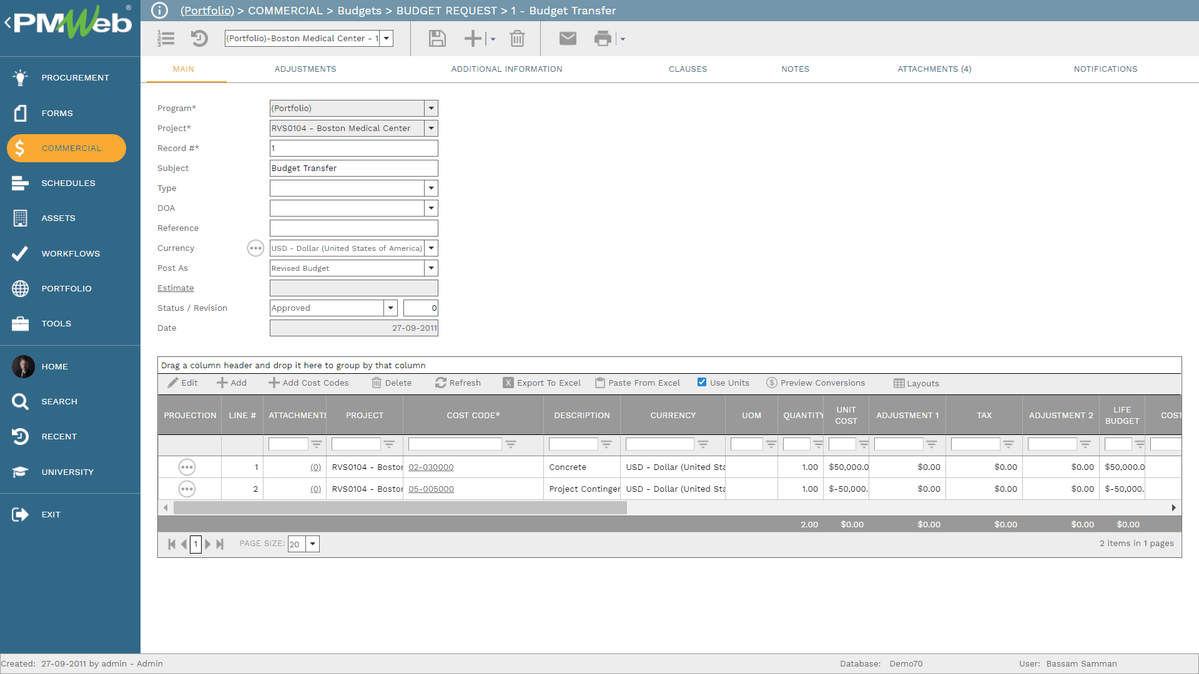Expand the DOA dropdown
This screenshot has width=1199, height=674.
[431, 208]
